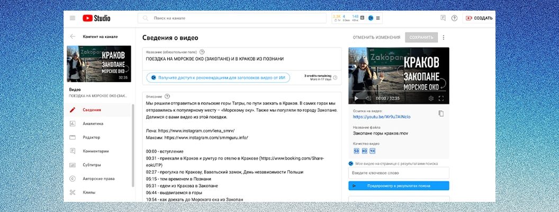Click the СОЗДАТЬ button
Viewport: 559px width, 212px height.
point(479,18)
